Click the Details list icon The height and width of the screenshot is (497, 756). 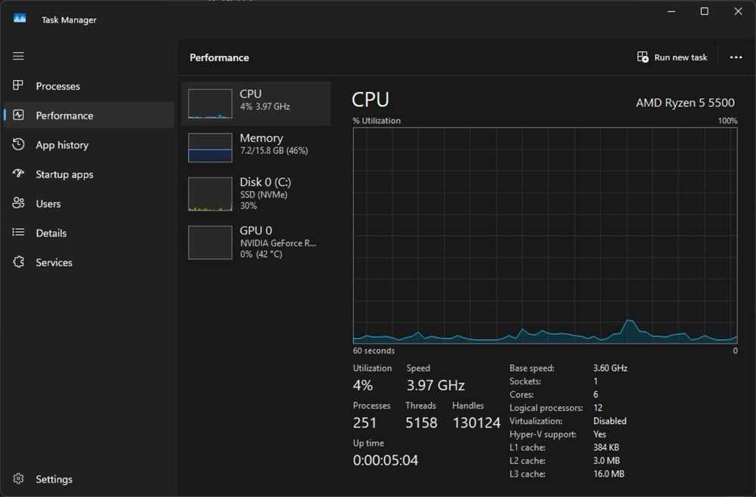(x=18, y=233)
